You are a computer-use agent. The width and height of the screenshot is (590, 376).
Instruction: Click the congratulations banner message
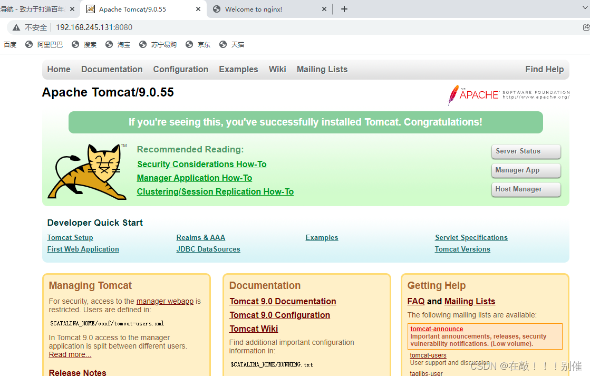(305, 122)
